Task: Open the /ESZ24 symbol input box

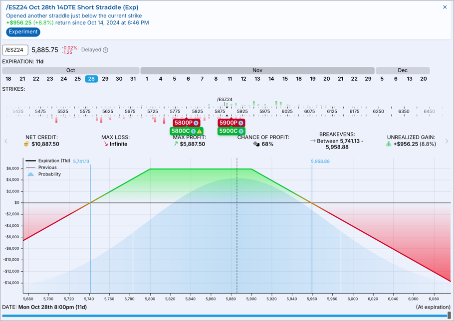Action: coord(15,50)
